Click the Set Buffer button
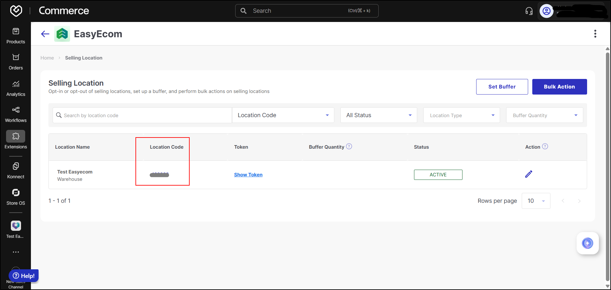This screenshot has width=611, height=290. pyautogui.click(x=502, y=87)
